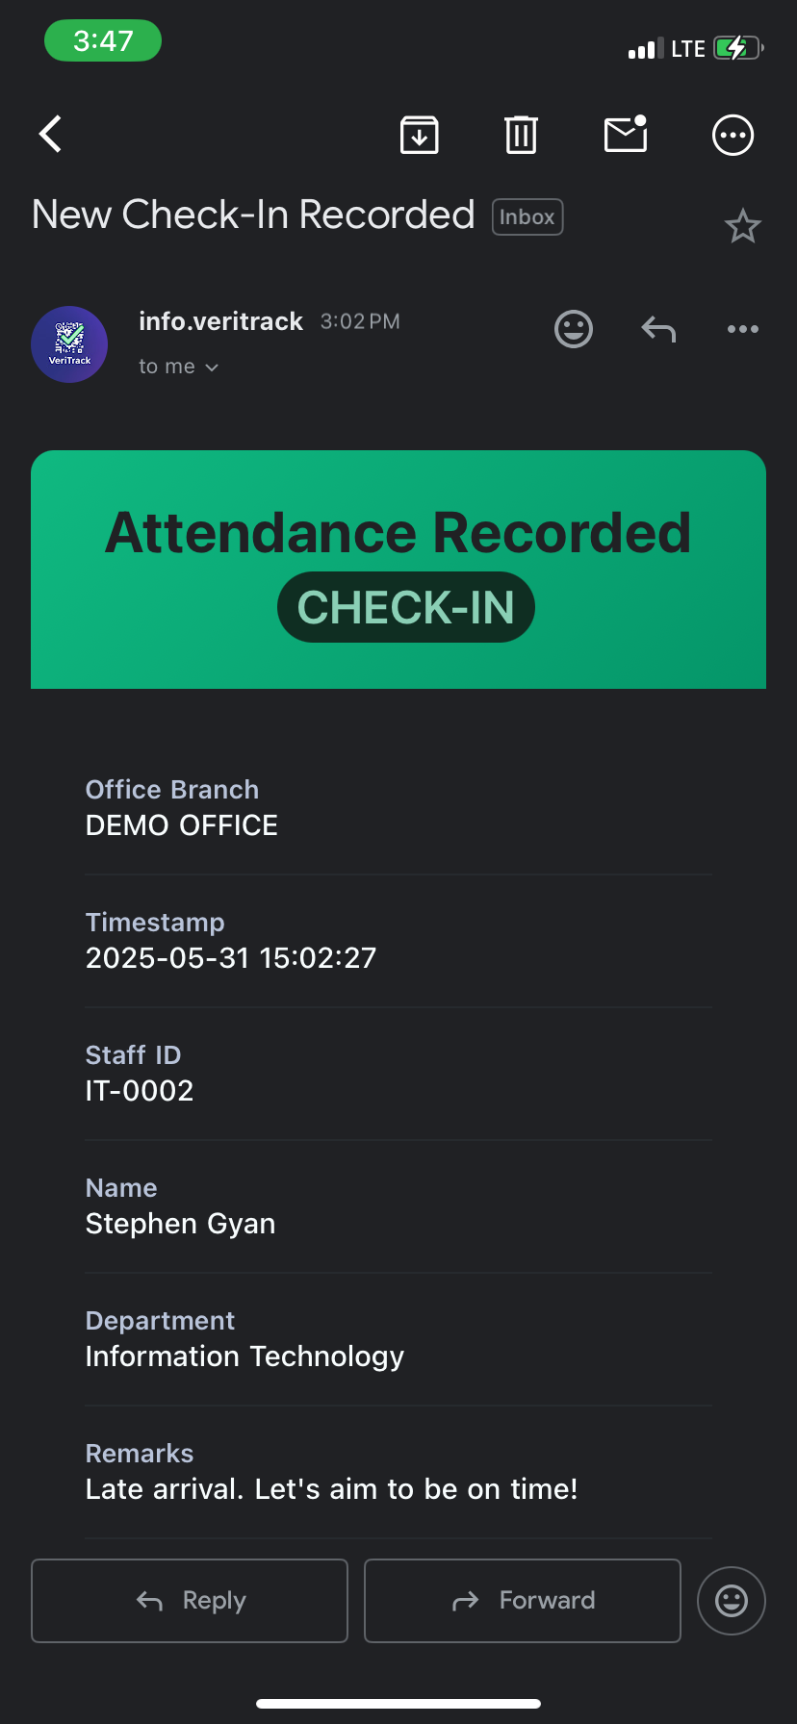Open the top circled three-dots menu
The image size is (797, 1724).
point(733,135)
